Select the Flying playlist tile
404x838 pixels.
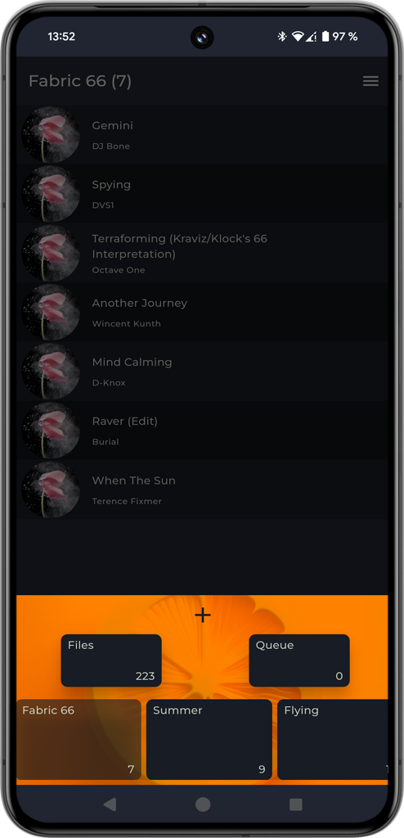pos(332,740)
